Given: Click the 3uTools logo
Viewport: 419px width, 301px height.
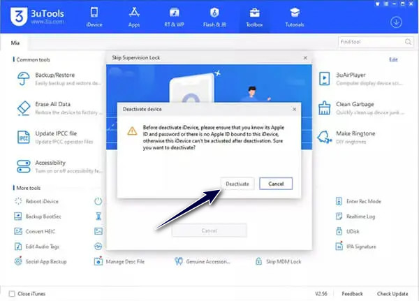Looking at the screenshot, I should pos(37,16).
